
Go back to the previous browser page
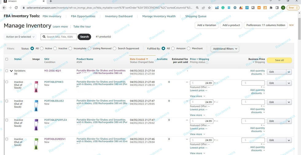pos(4,8)
